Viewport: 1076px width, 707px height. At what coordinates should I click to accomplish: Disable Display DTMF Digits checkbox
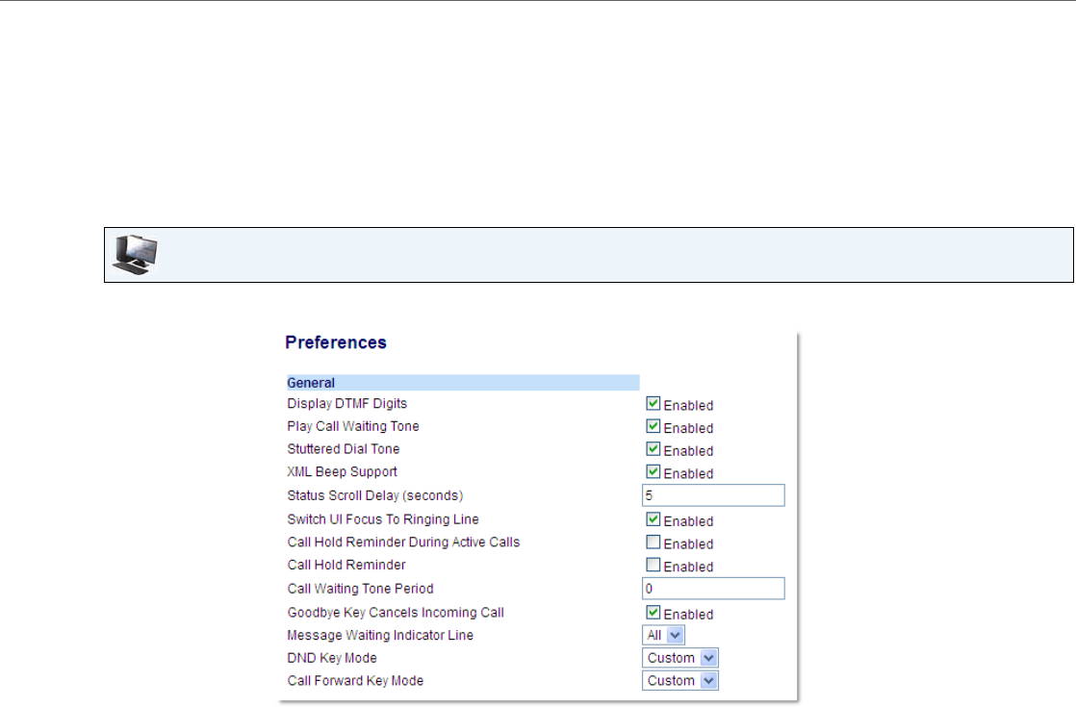[653, 403]
